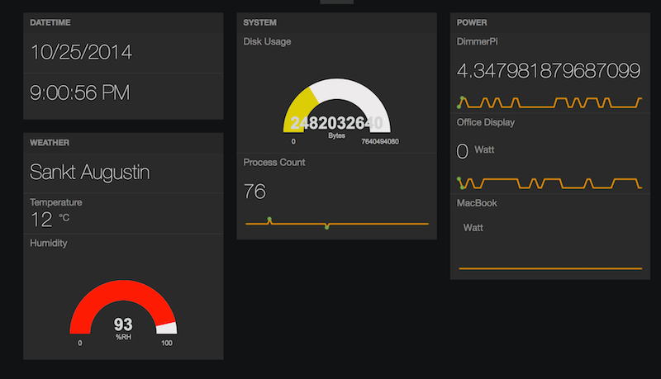Select the DimmerPi value 4.347981879687099

tap(549, 71)
